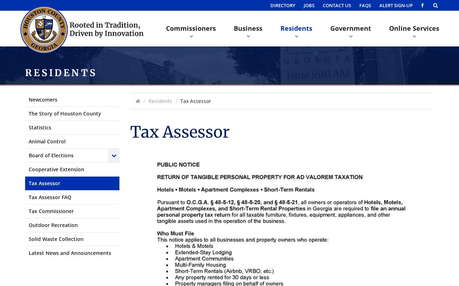The height and width of the screenshot is (286, 459).
Task: Click Residents in the breadcrumb trail
Action: tap(160, 101)
